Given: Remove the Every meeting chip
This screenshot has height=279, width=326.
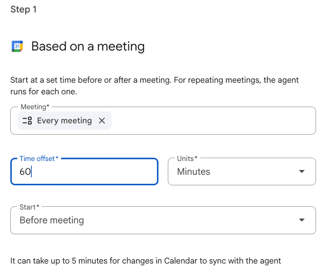Looking at the screenshot, I should click(x=102, y=121).
